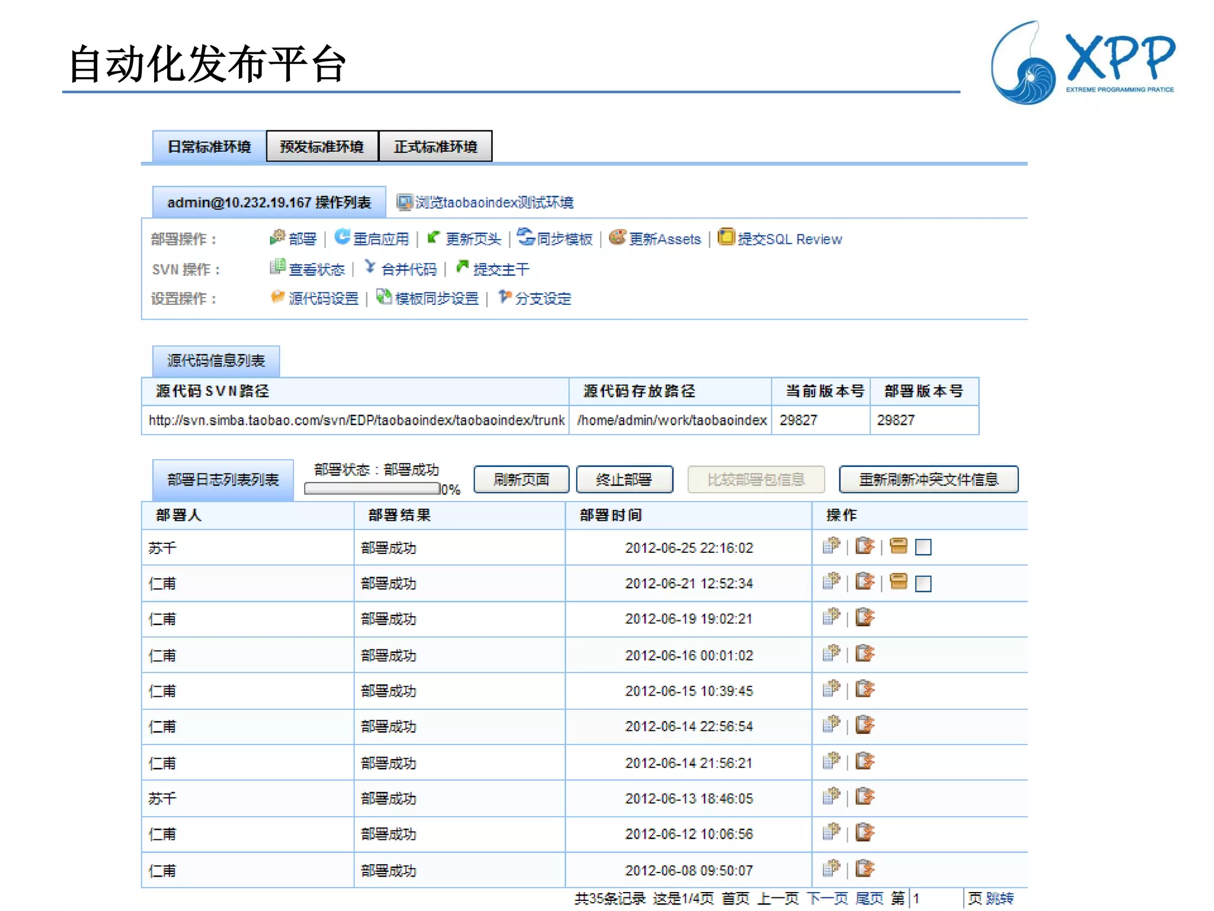Click the 同步模板 sync icon
The width and height of the screenshot is (1214, 911).
[525, 237]
